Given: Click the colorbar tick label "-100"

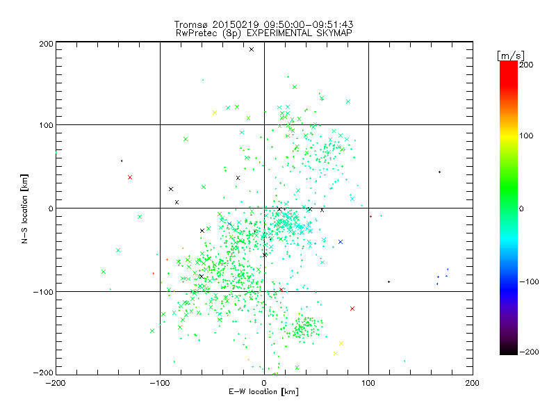Looking at the screenshot, I should click(x=529, y=281).
